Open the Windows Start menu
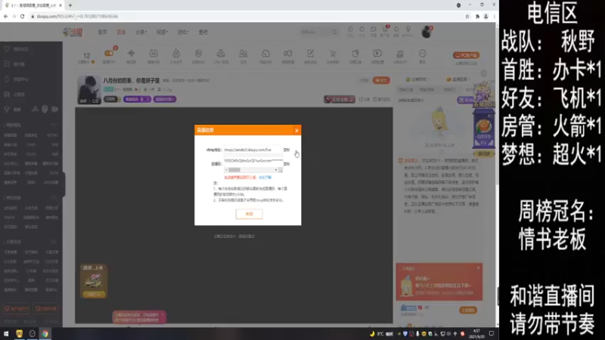605x340 pixels. pos(6,334)
